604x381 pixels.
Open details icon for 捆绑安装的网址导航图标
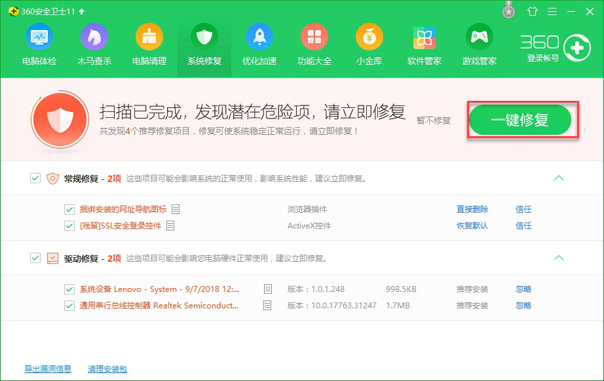[x=176, y=209]
